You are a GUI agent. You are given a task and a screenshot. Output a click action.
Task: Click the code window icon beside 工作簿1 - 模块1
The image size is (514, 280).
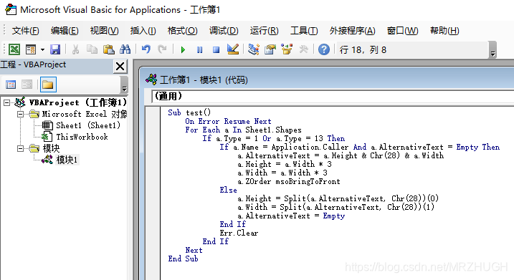pos(151,79)
